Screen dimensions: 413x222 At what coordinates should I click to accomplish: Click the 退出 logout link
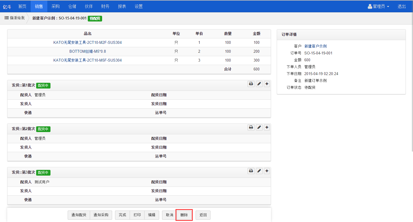pyautogui.click(x=402, y=6)
